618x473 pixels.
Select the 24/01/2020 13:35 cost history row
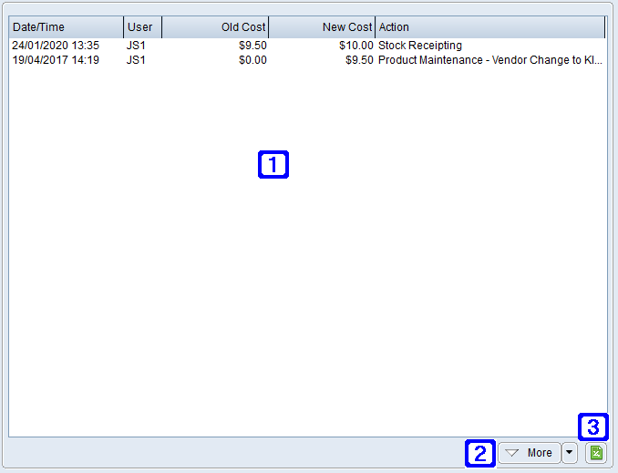tap(56, 46)
